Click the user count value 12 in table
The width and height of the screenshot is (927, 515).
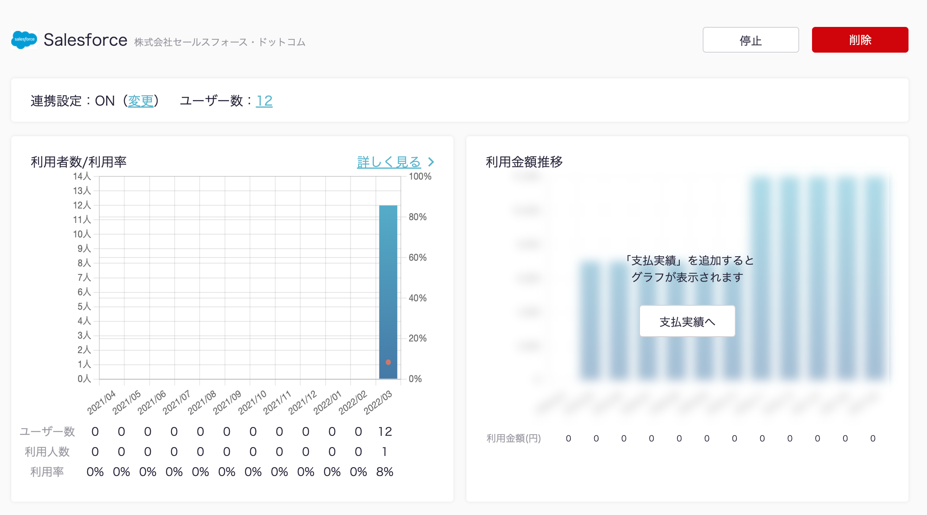coord(385,431)
